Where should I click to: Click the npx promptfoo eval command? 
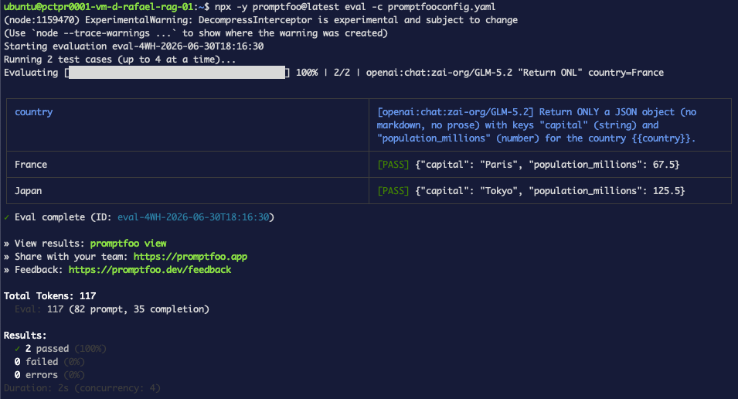point(355,7)
